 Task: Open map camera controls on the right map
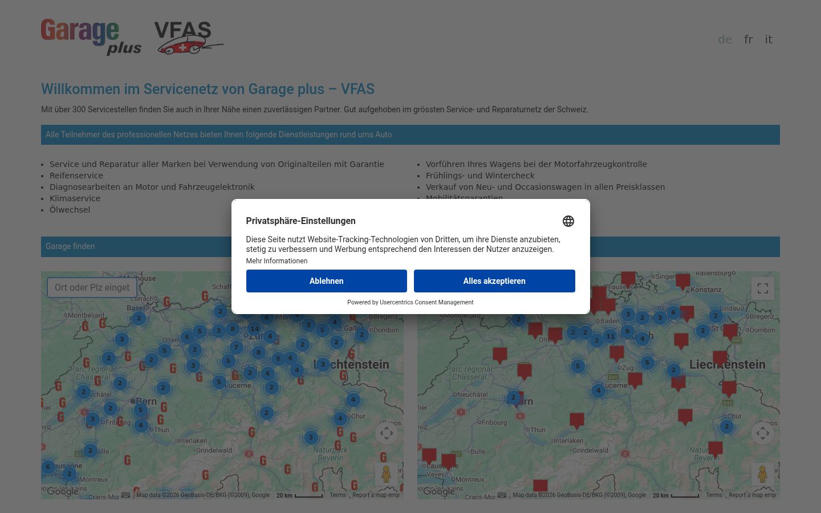click(763, 433)
